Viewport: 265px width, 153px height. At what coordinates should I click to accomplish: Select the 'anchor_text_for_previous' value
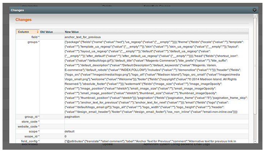[x=82, y=37]
